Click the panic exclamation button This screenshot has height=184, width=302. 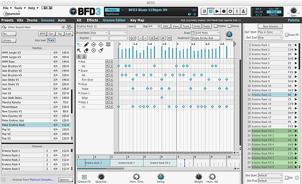pyautogui.click(x=237, y=11)
